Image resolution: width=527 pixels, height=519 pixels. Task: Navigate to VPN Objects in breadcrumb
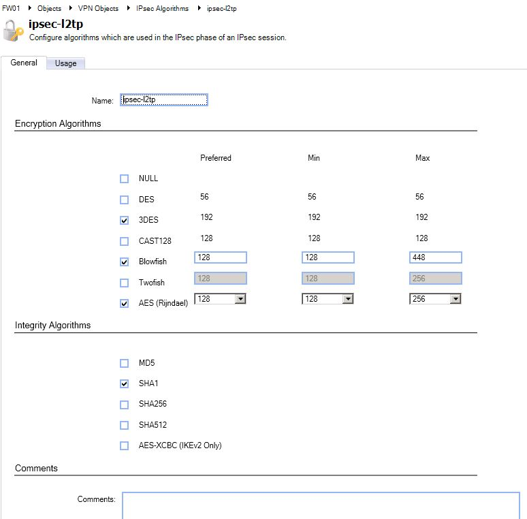[x=98, y=8]
